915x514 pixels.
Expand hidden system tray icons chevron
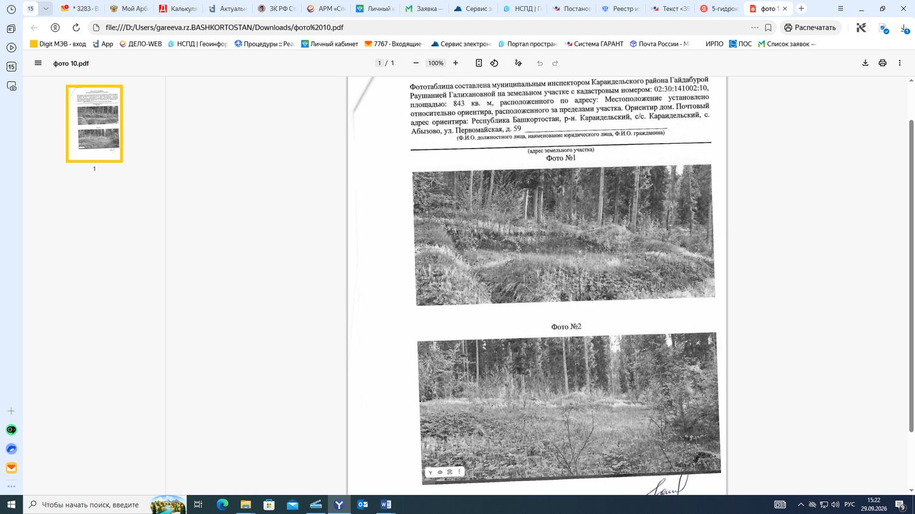(800, 504)
